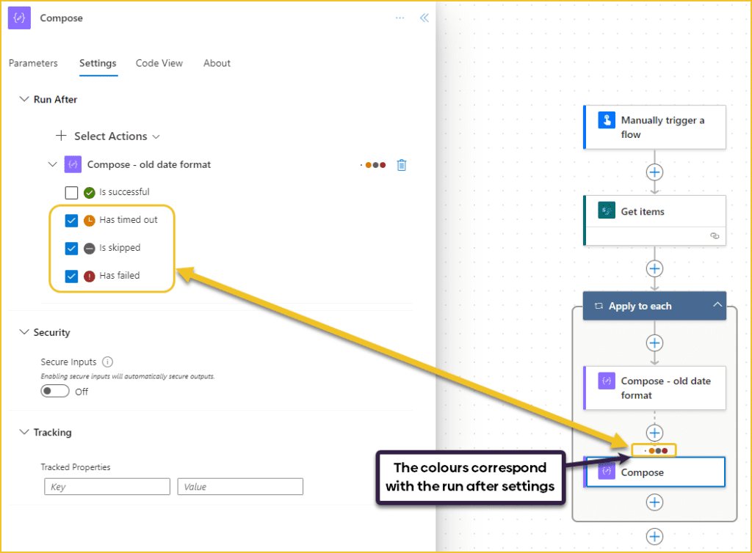The width and height of the screenshot is (752, 553).
Task: Click the copy link icon on Get items card
Action: (x=714, y=235)
